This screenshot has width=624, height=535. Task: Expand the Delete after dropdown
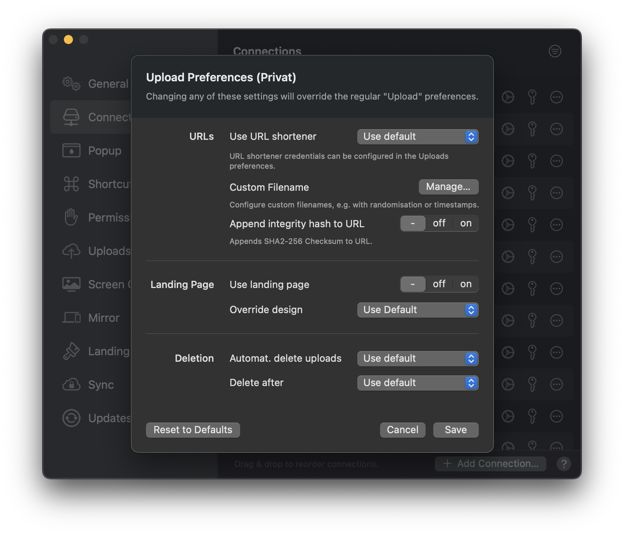(417, 383)
